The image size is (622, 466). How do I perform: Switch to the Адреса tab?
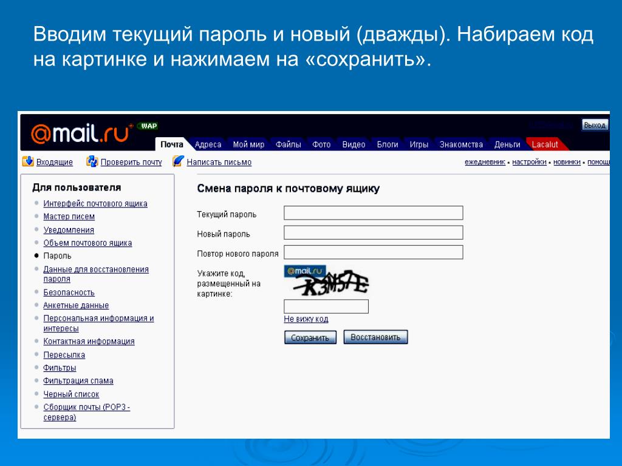(x=208, y=144)
